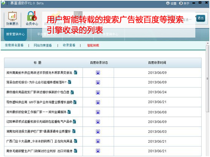
Task: Open title 辽阳单梁桥式起重机报价无磁钢在起重电气产品中
Action: (x=39, y=122)
